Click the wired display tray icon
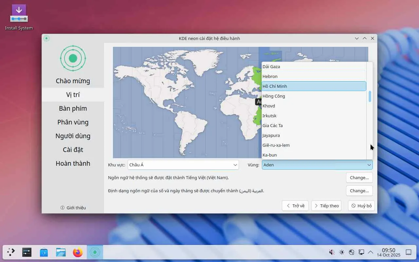Screen dimensions: 419x262 pos(361,252)
